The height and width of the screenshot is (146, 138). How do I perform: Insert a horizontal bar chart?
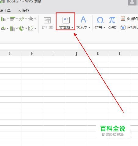(13, 19)
